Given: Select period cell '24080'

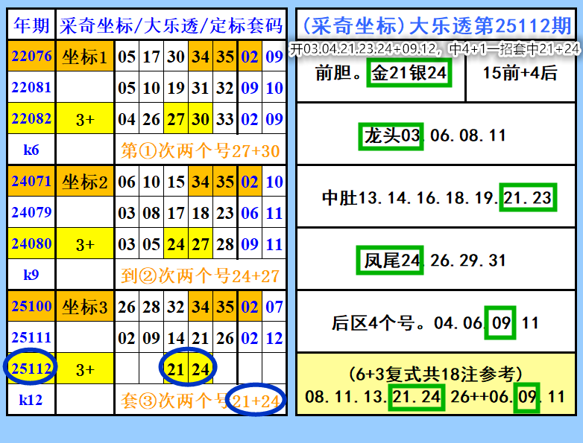Looking at the screenshot, I should coord(31,243).
